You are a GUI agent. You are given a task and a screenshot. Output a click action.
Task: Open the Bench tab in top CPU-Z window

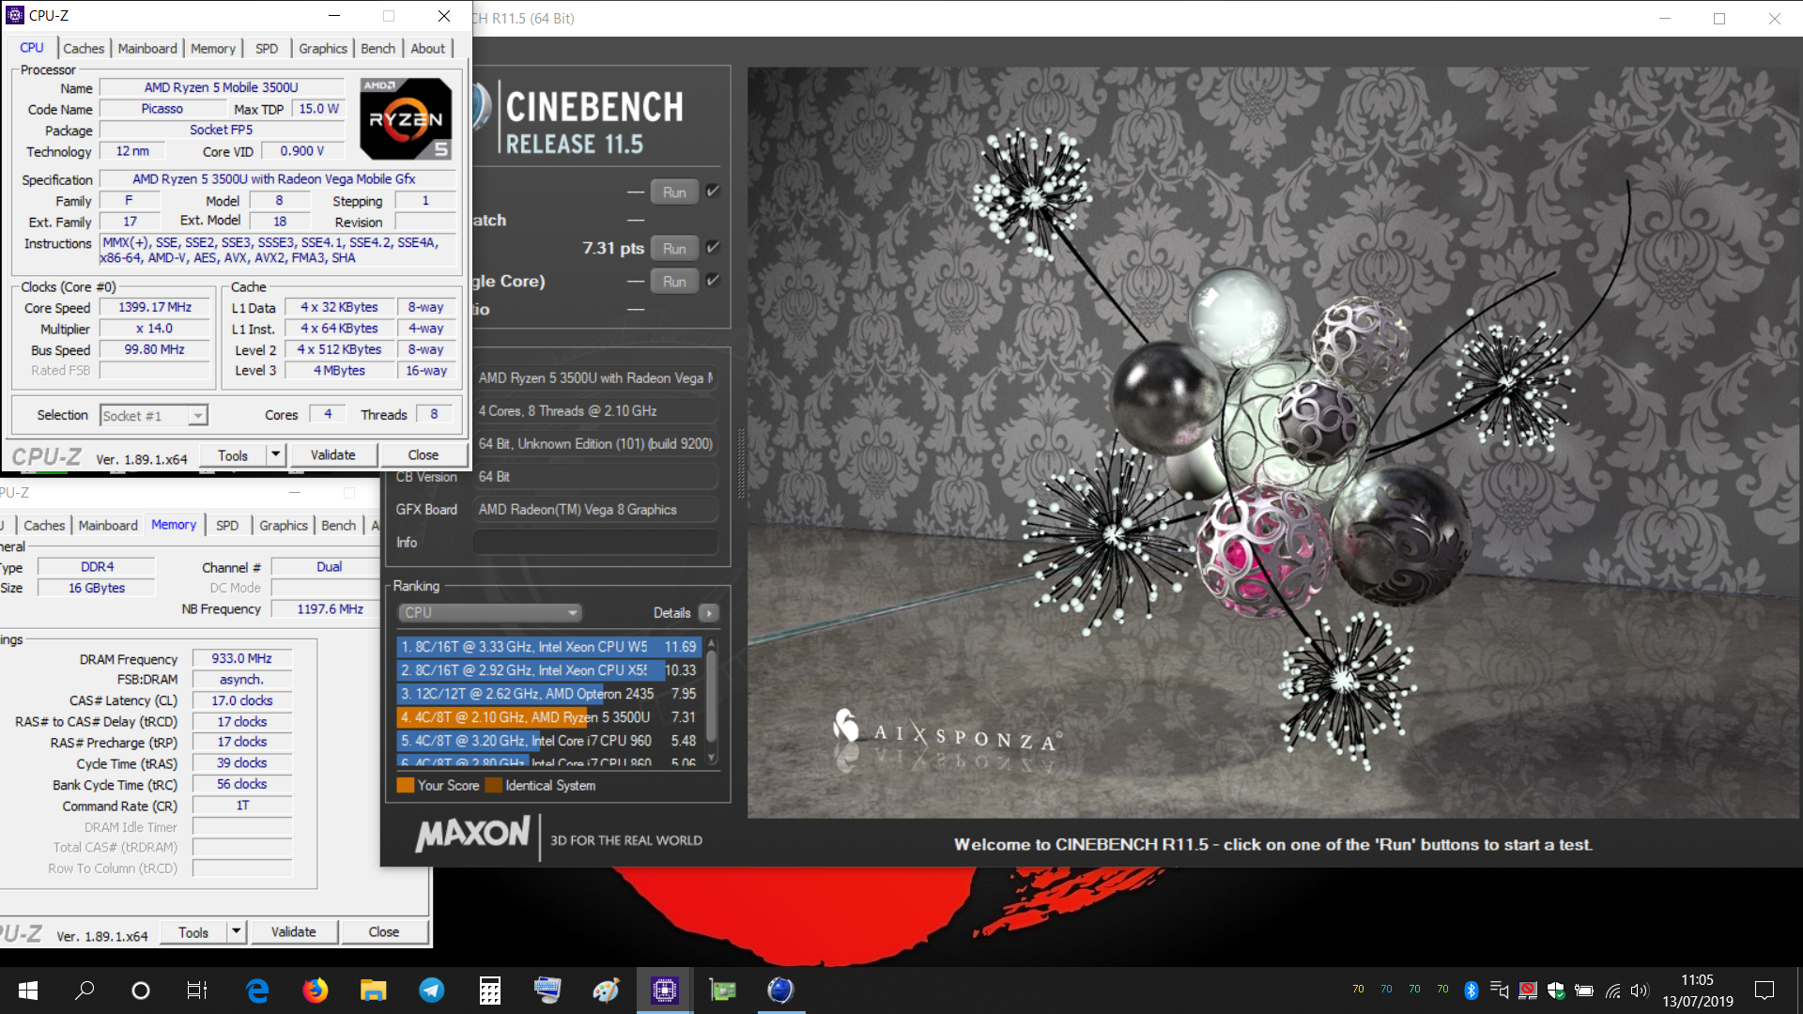pos(378,49)
